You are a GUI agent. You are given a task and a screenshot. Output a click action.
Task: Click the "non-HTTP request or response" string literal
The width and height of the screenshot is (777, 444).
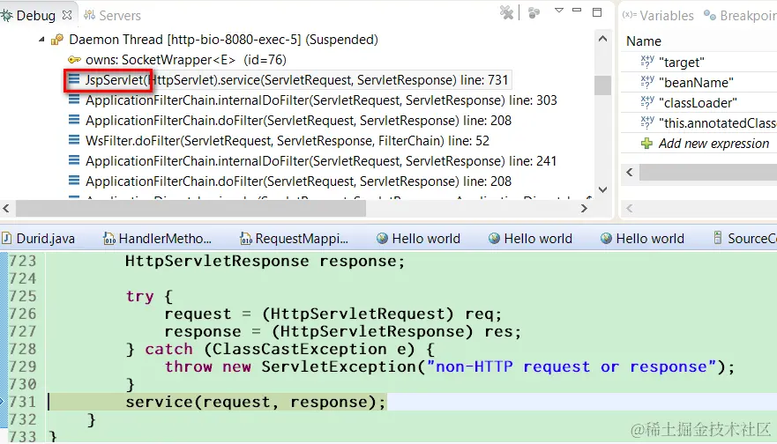tap(571, 366)
